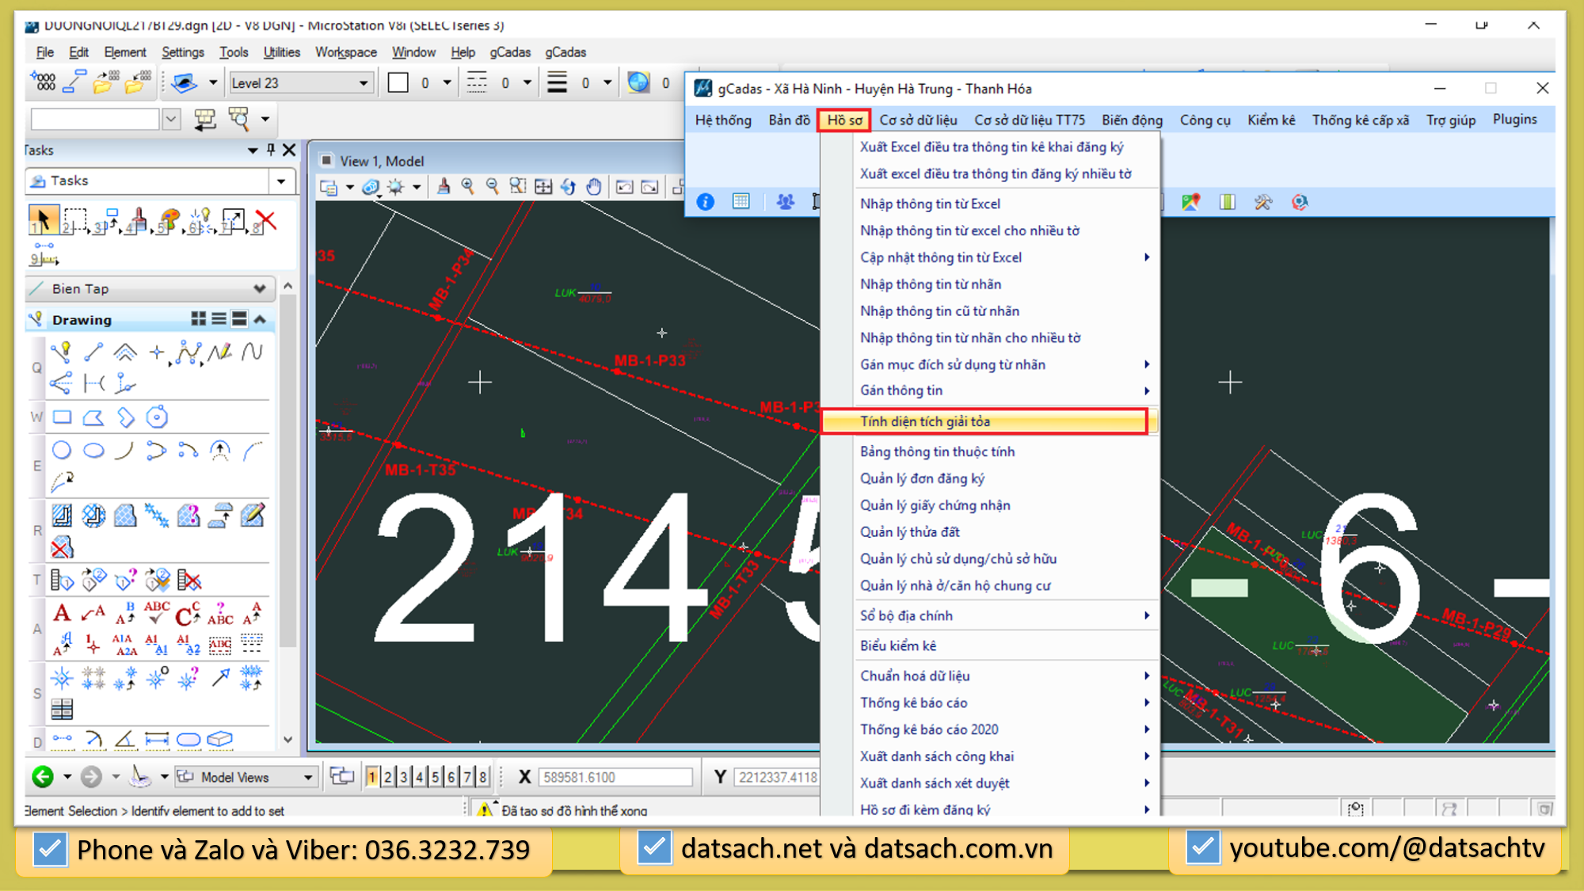This screenshot has height=891, width=1584.
Task: Expand the Tasks dropdown list
Action: 281,181
